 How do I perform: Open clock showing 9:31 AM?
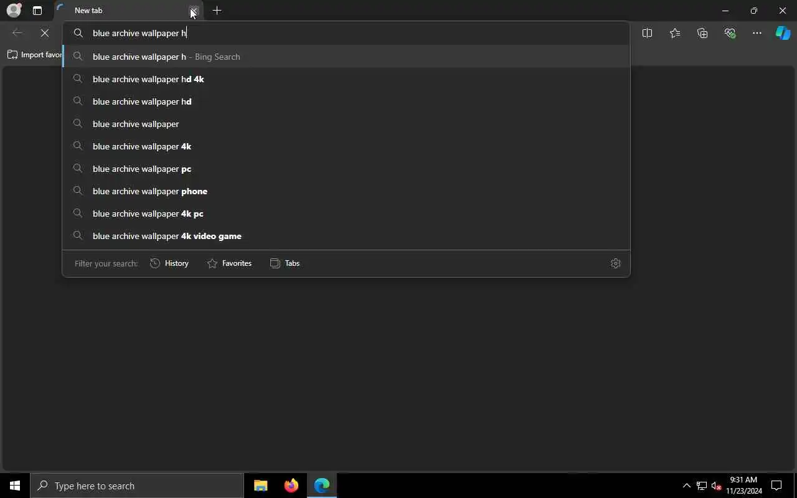pyautogui.click(x=743, y=486)
